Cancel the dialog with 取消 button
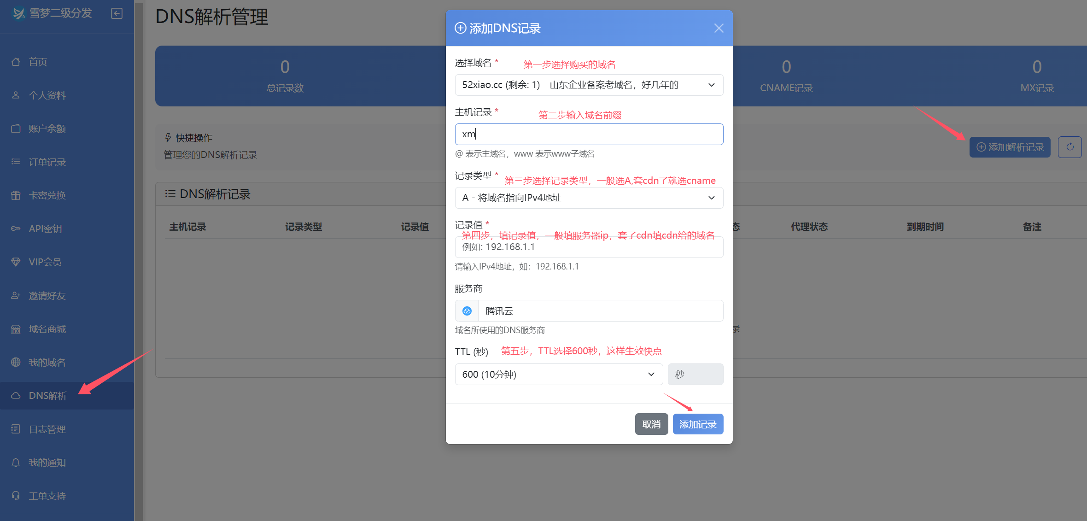Viewport: 1087px width, 521px height. point(651,424)
